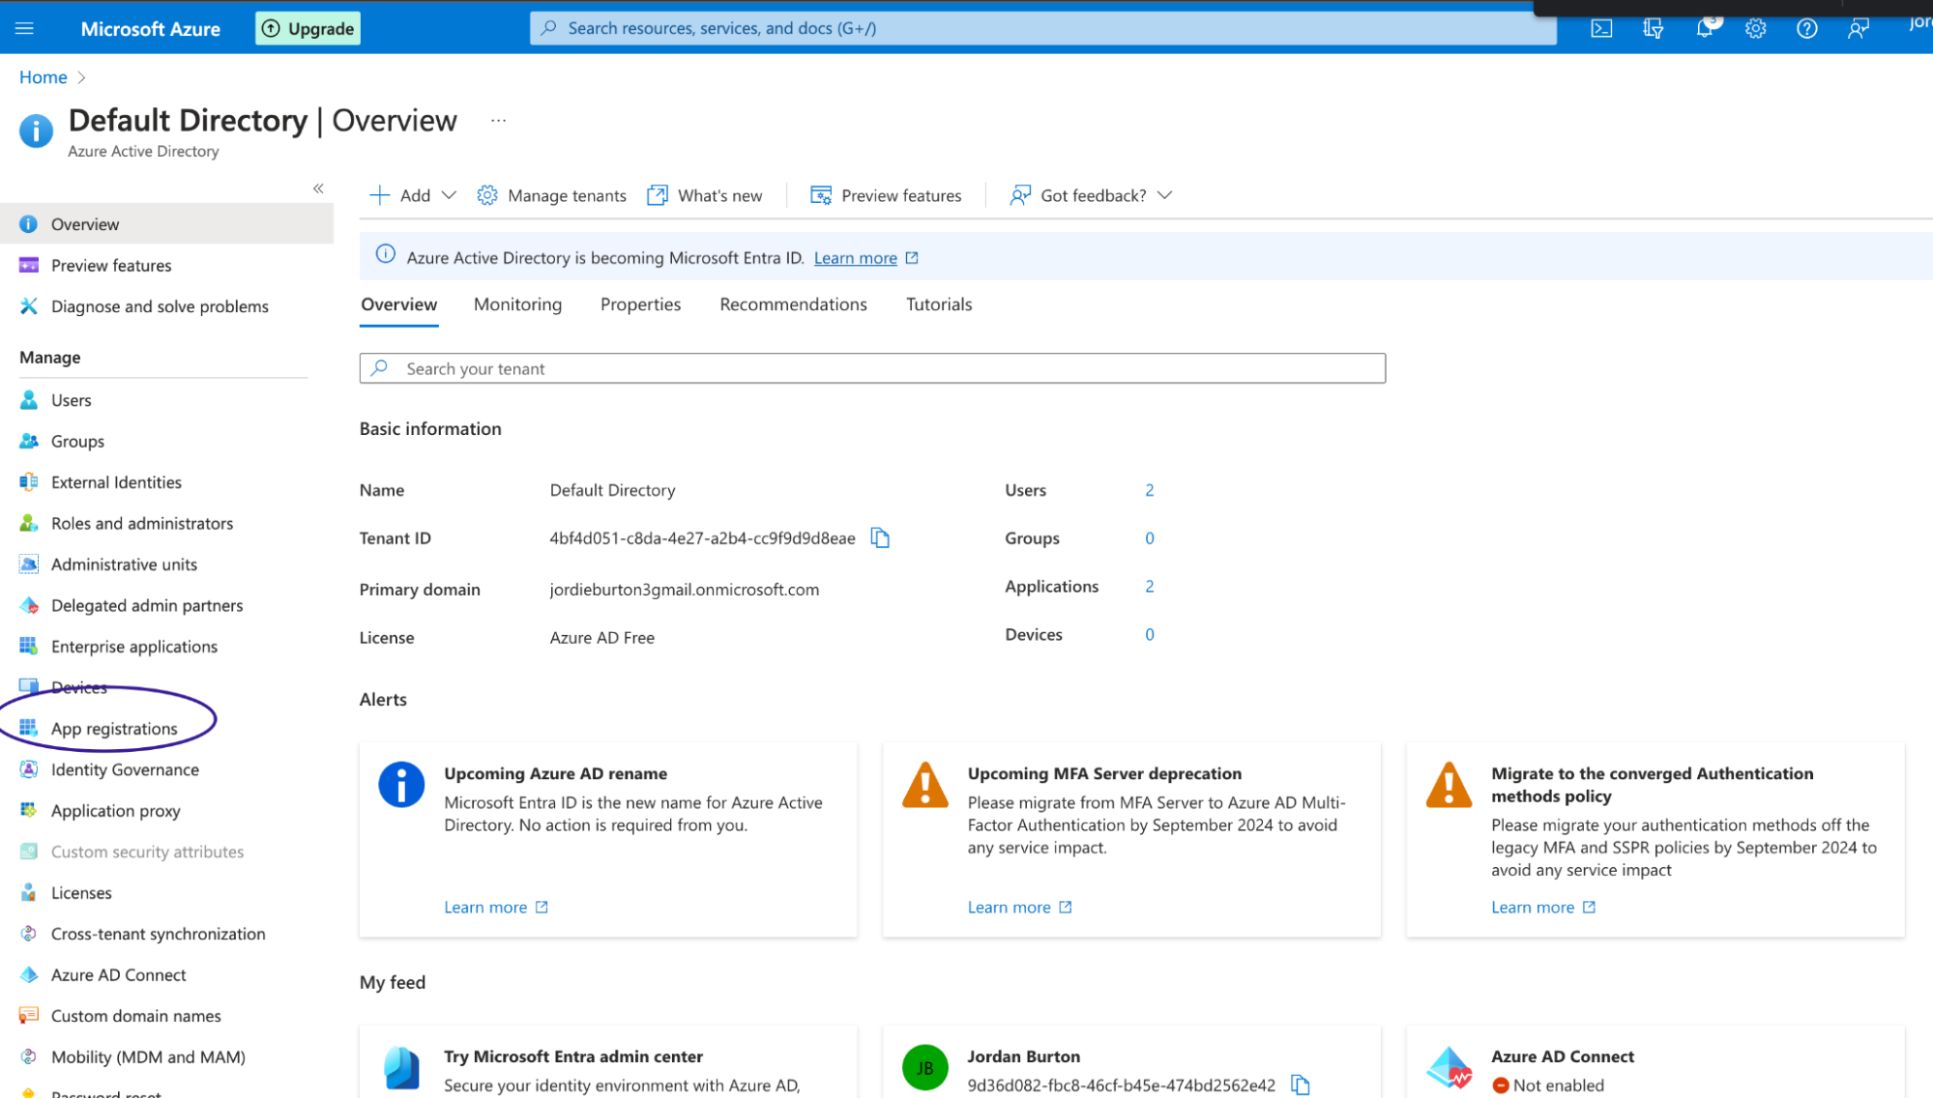Image resolution: width=1933 pixels, height=1099 pixels.
Task: Open the Jordan Burton feed card
Action: click(x=1131, y=1061)
